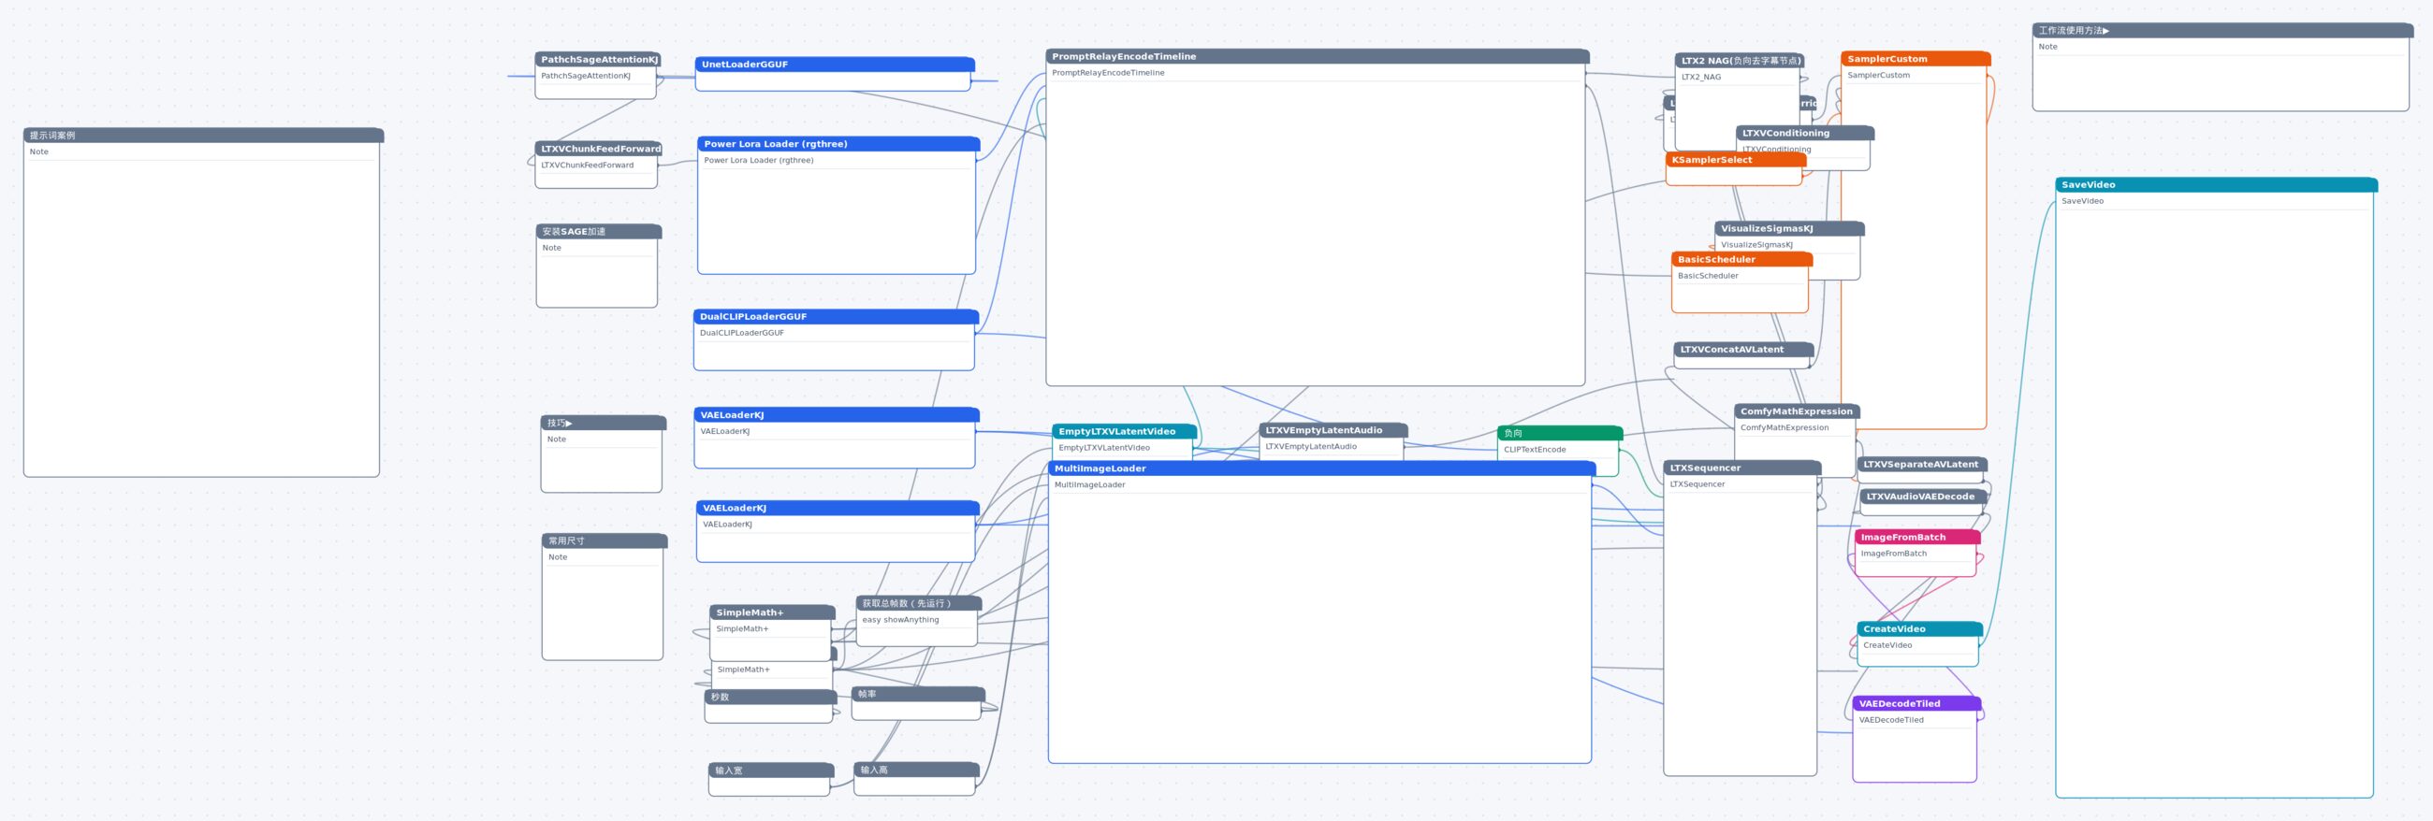This screenshot has width=2433, height=821.
Task: Click the 输入高 node header
Action: [916, 769]
